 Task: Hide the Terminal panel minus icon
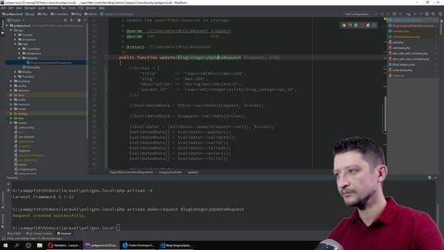coord(436,178)
